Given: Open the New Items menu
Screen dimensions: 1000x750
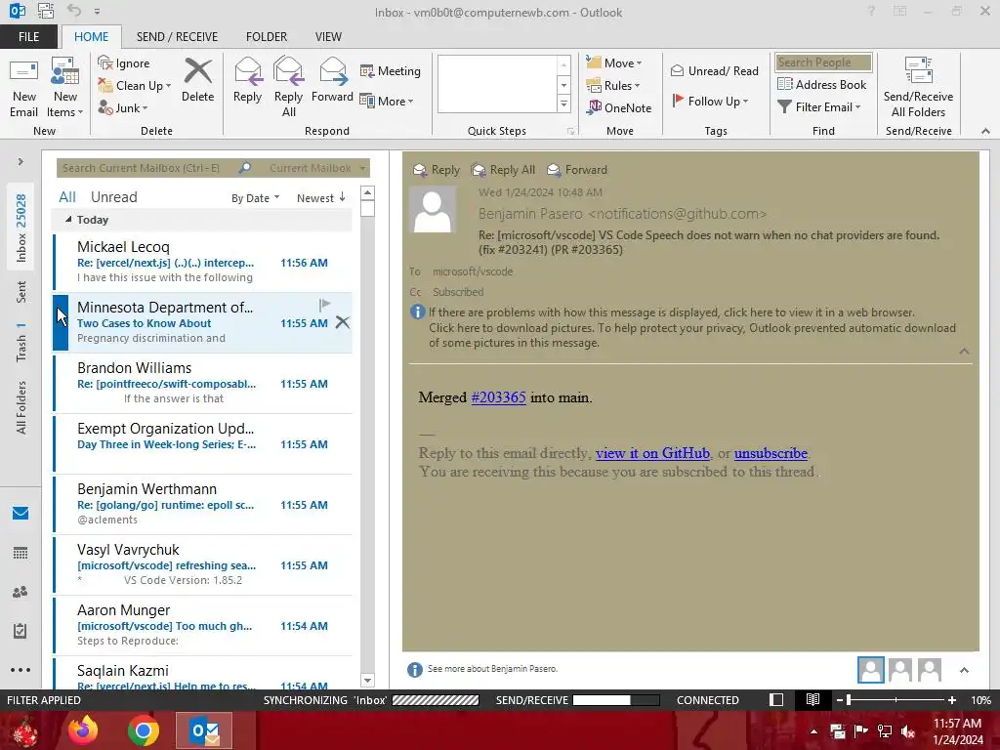Looking at the screenshot, I should 65,88.
